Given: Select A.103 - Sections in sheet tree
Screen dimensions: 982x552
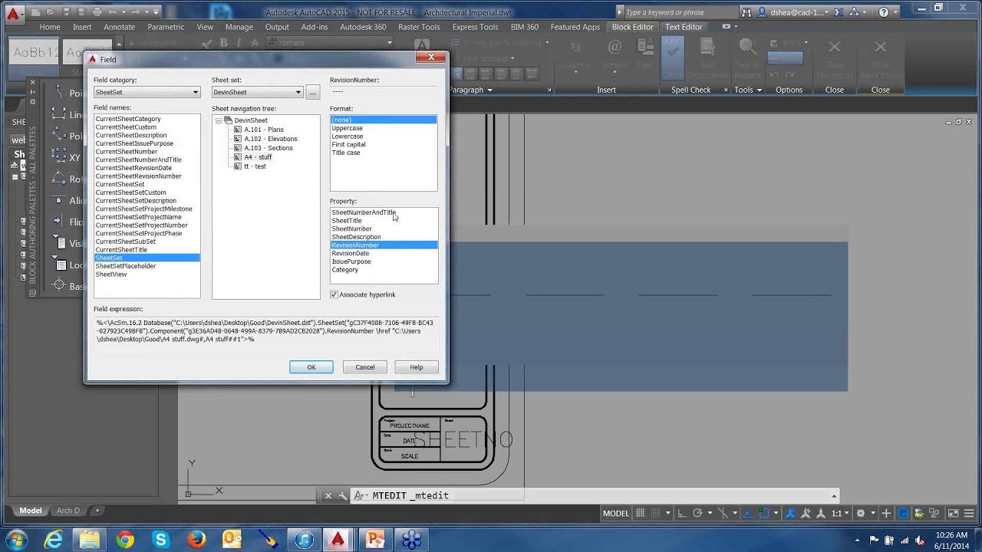Looking at the screenshot, I should (269, 148).
